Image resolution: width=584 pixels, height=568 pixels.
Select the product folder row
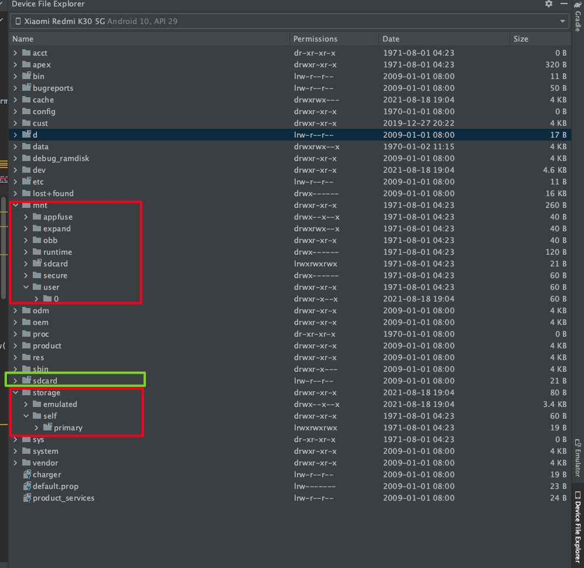(290, 346)
